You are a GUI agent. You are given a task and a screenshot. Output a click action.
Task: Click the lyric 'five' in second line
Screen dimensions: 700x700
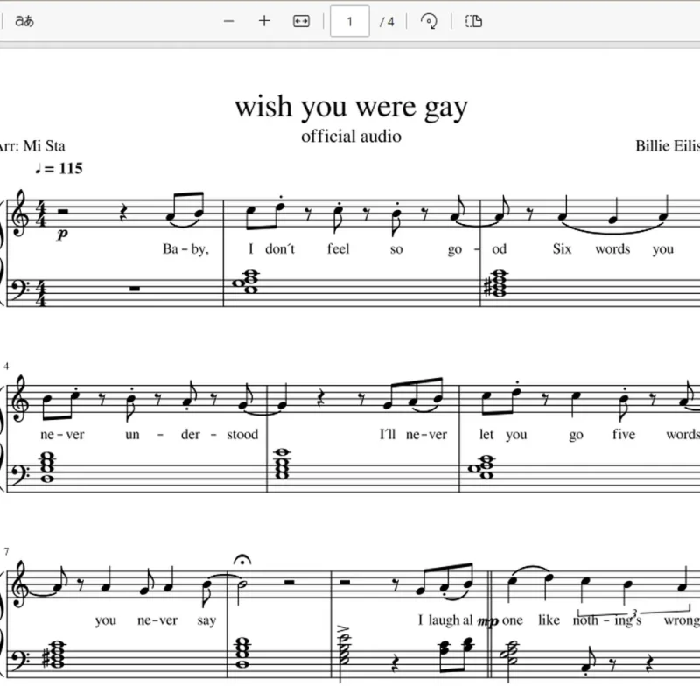tap(624, 434)
